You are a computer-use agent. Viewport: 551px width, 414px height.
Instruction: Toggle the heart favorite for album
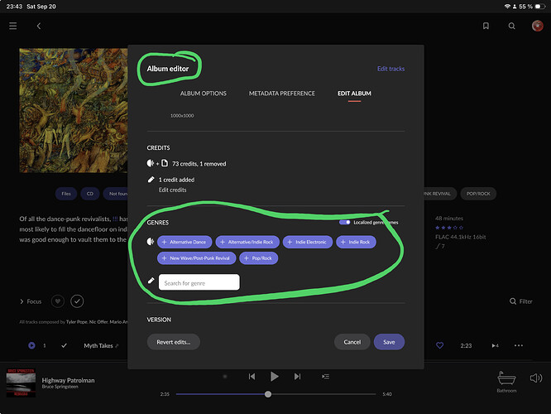click(x=58, y=301)
